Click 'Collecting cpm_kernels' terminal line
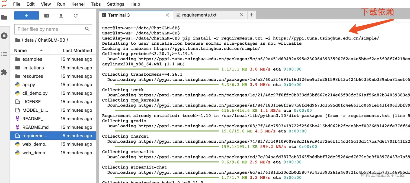The width and height of the screenshot is (410, 183). click(x=131, y=100)
